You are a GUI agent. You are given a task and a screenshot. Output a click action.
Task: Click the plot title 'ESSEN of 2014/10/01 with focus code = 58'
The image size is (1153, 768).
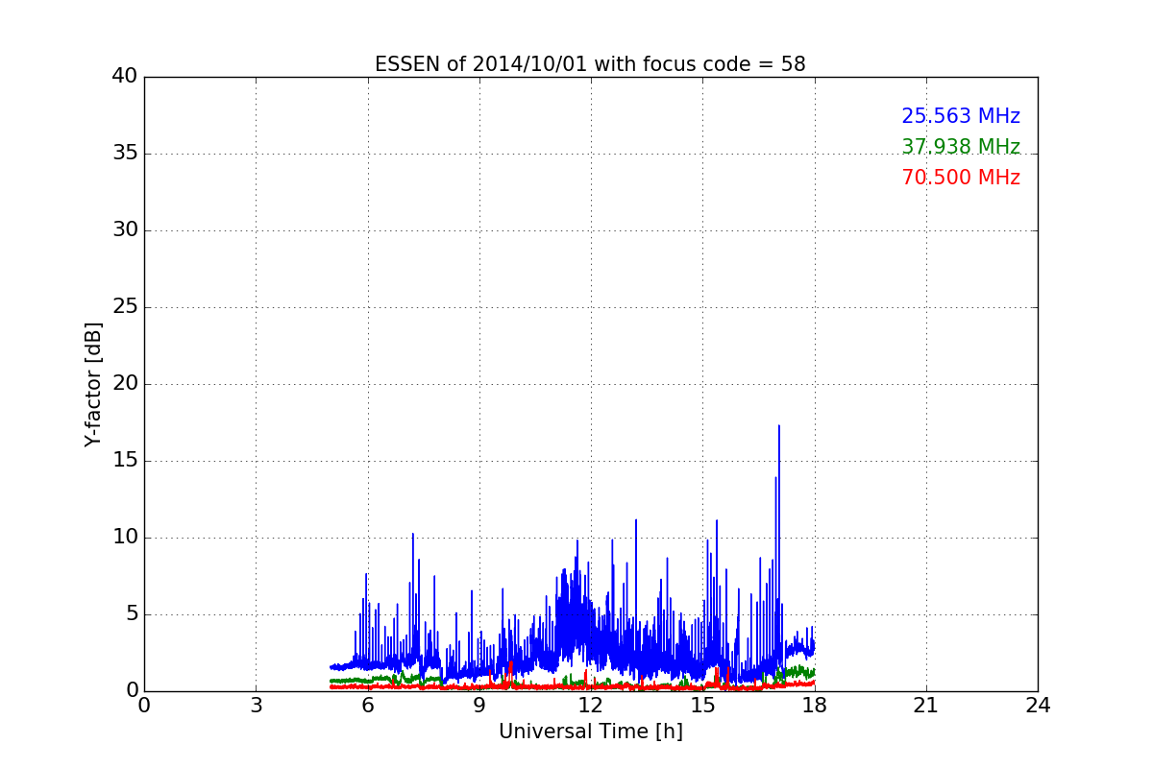click(x=590, y=64)
